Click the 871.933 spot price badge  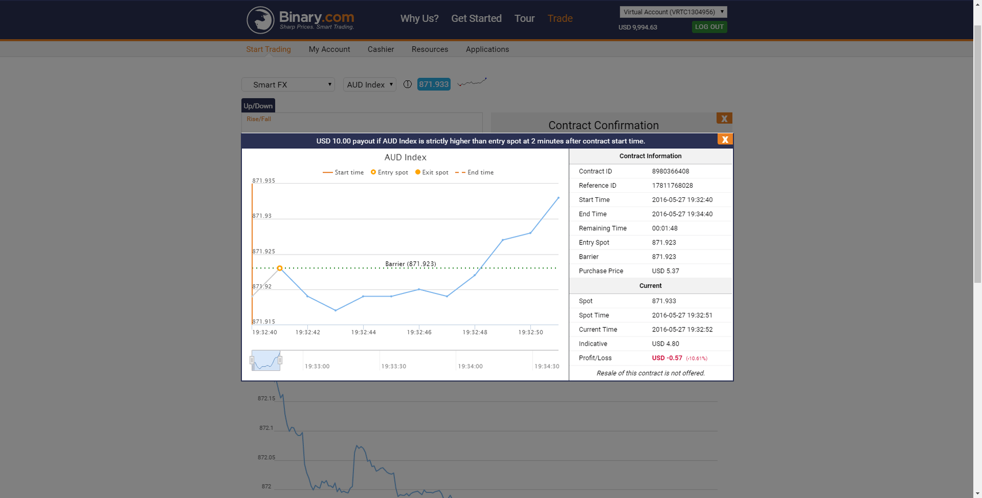[434, 84]
